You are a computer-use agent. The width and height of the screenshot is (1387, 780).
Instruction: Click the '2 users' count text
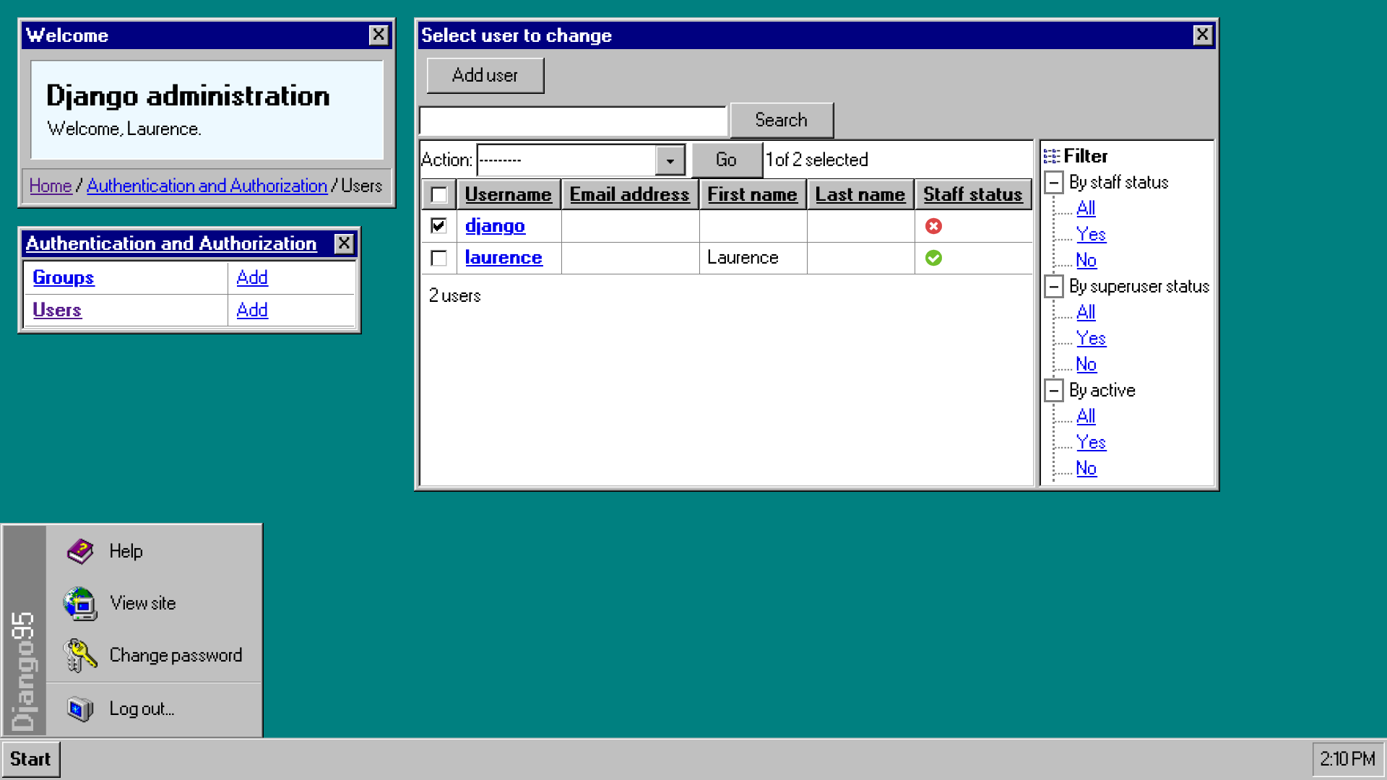click(454, 296)
